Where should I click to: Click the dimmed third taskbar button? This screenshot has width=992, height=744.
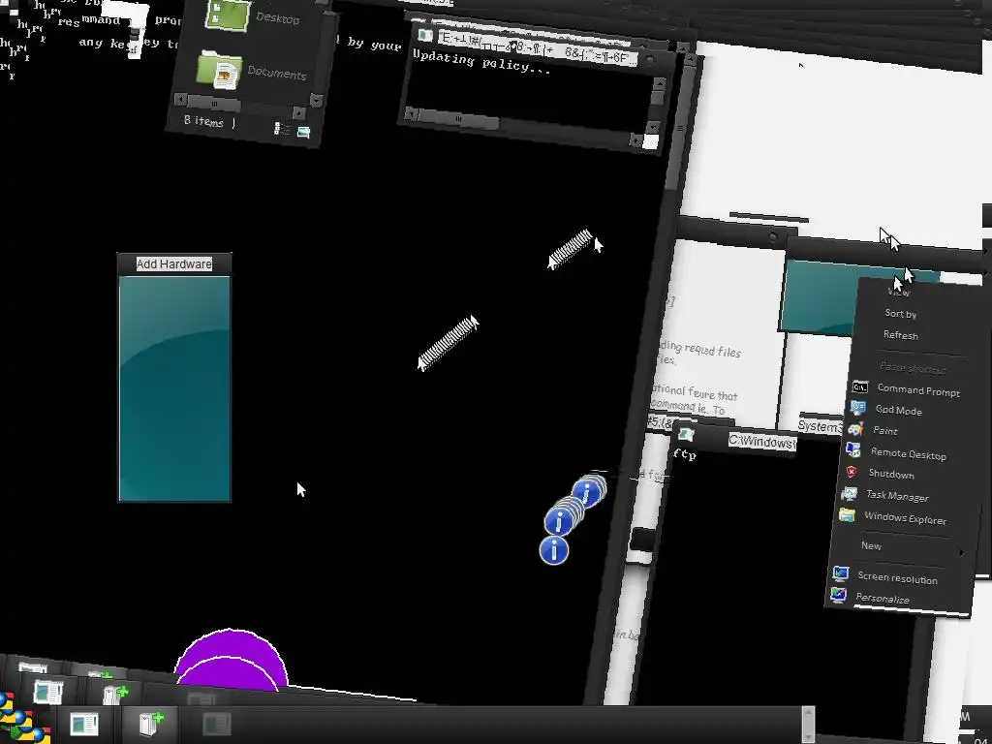(216, 725)
